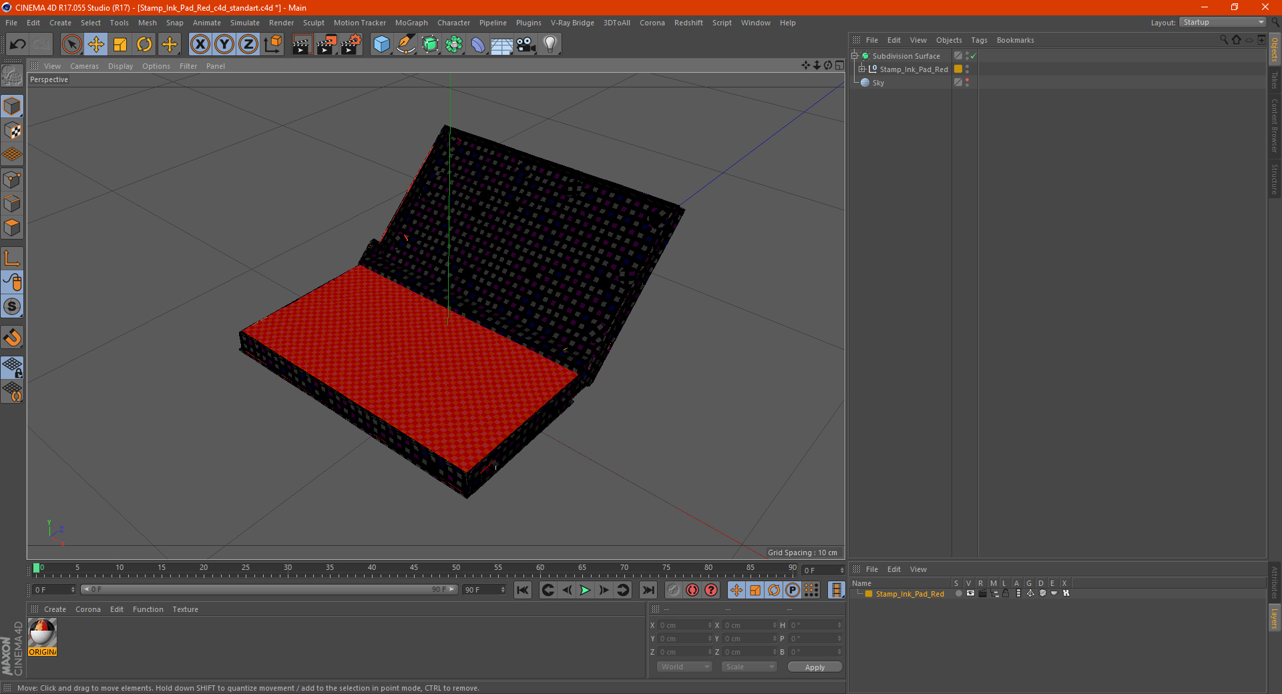The image size is (1282, 694).
Task: Click Stamp_Ink_Pad_Red yellow layer swatch
Action: 958,69
